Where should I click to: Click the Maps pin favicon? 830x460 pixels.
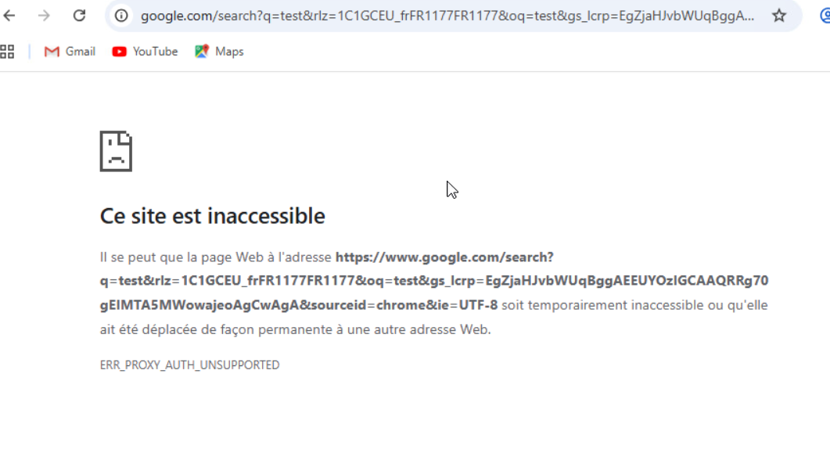coord(202,52)
